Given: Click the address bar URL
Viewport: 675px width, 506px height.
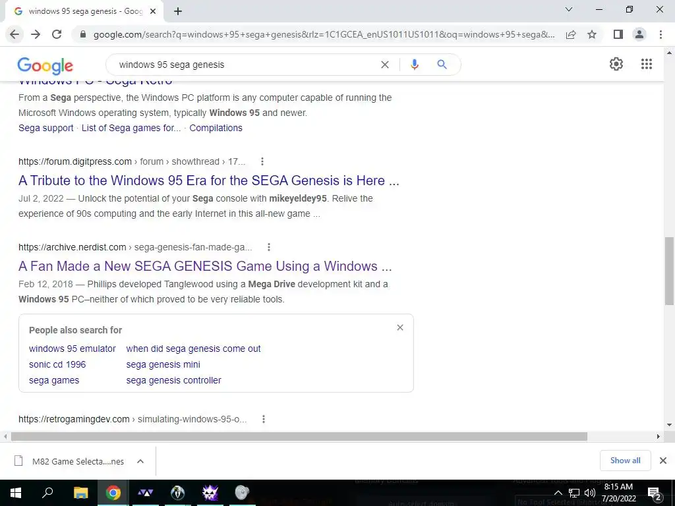Looking at the screenshot, I should coord(324,34).
